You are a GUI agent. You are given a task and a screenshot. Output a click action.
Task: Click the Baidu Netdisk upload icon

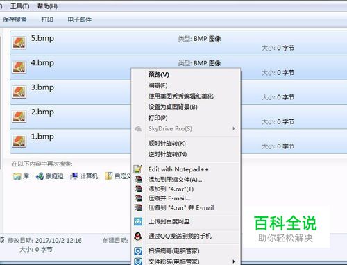tap(138, 221)
